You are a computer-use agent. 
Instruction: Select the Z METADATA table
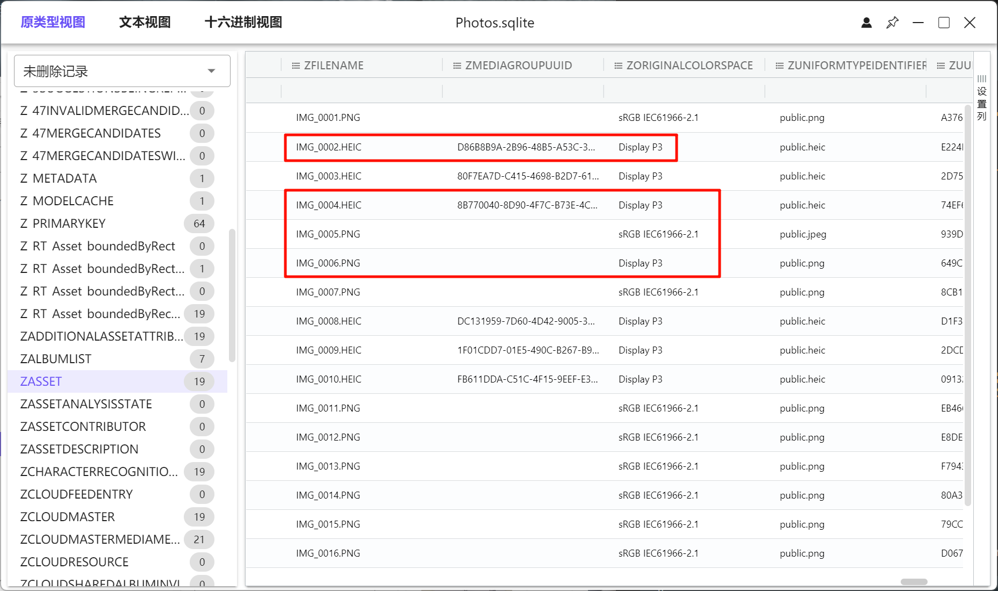click(x=59, y=178)
